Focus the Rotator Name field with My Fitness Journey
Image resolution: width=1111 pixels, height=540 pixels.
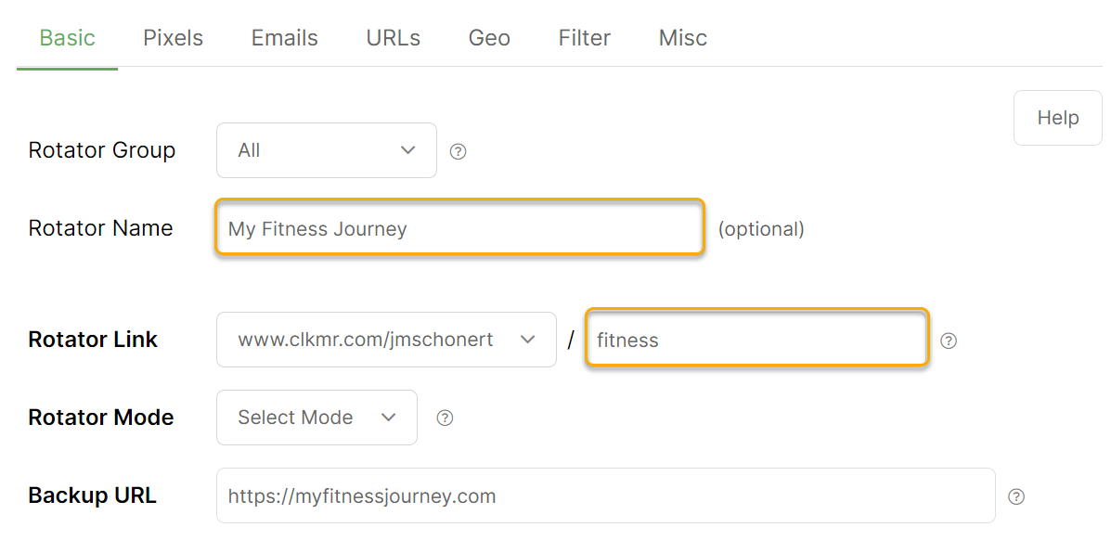click(459, 228)
